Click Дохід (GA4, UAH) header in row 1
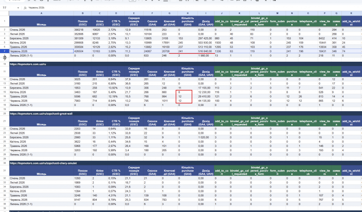Screen dimensions: 362x212 tap(206, 21)
